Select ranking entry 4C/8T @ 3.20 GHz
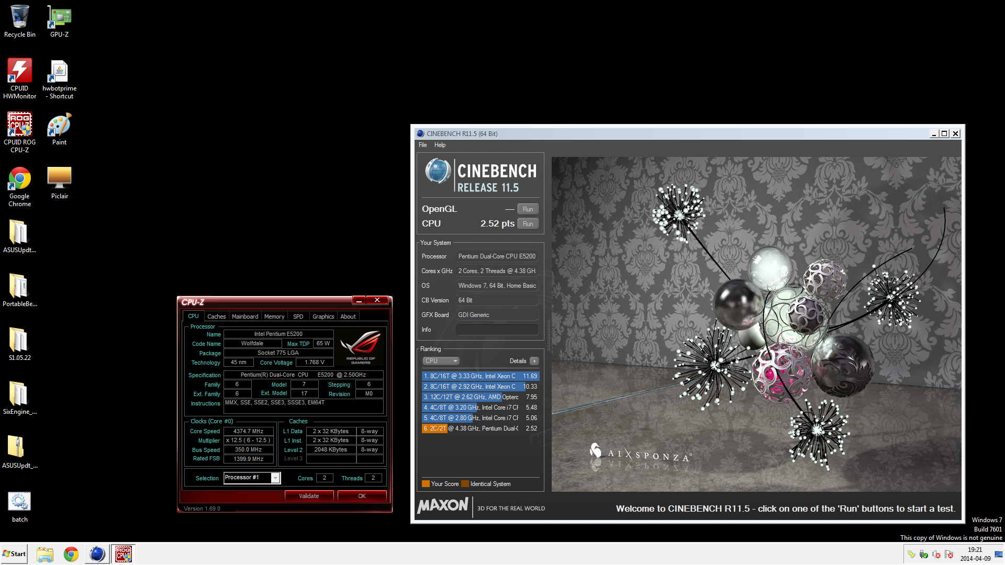This screenshot has width=1005, height=565. tap(480, 408)
